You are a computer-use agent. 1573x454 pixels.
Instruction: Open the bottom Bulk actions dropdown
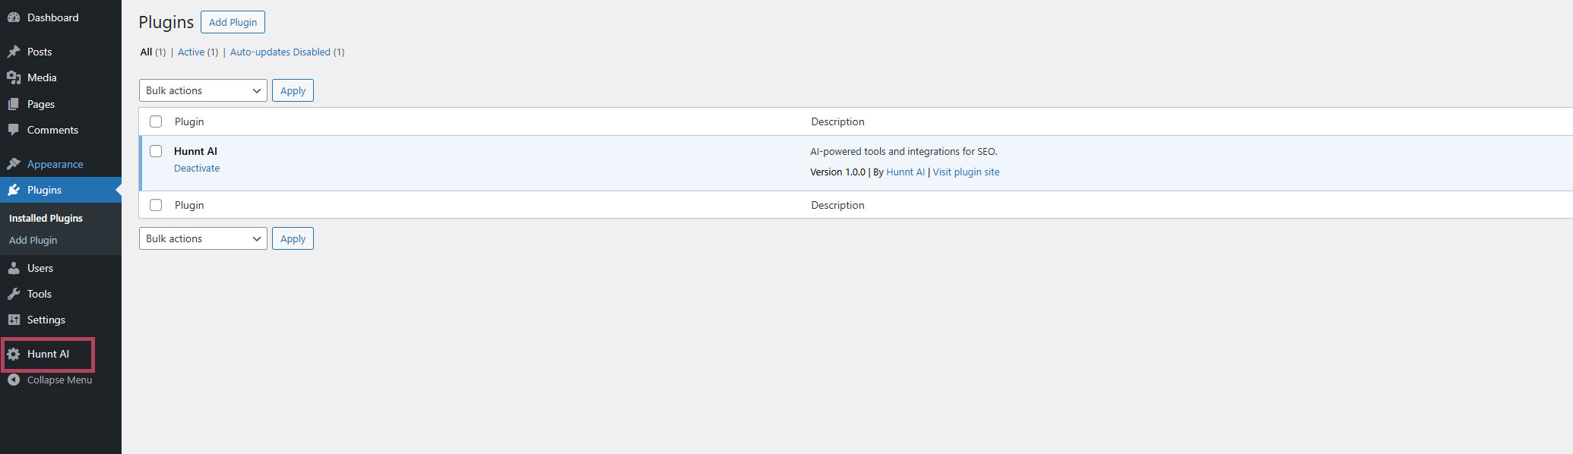[203, 238]
